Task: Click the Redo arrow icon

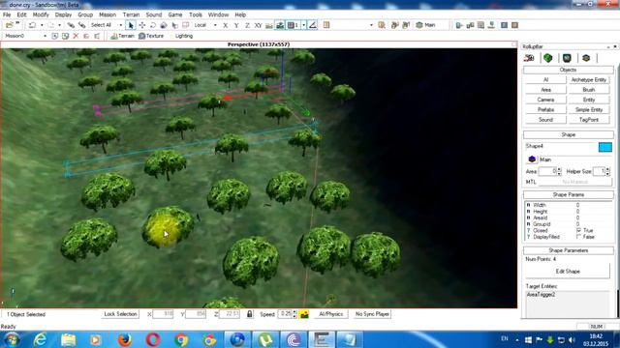Action: coord(51,25)
